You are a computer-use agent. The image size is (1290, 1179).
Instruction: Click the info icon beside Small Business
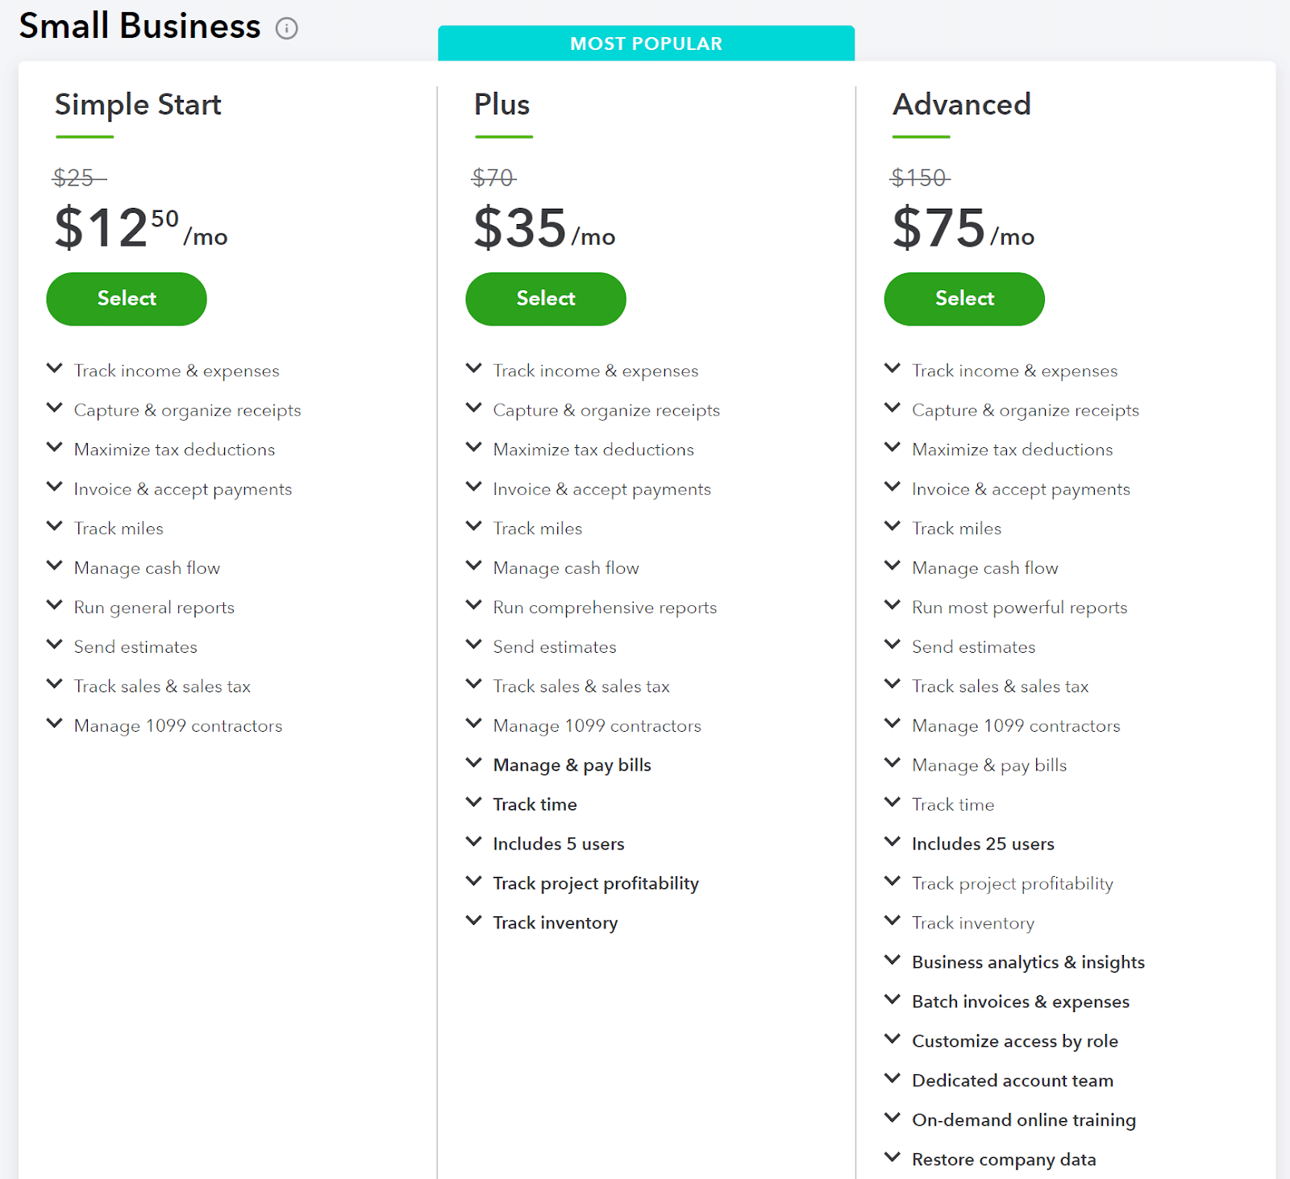click(x=286, y=27)
